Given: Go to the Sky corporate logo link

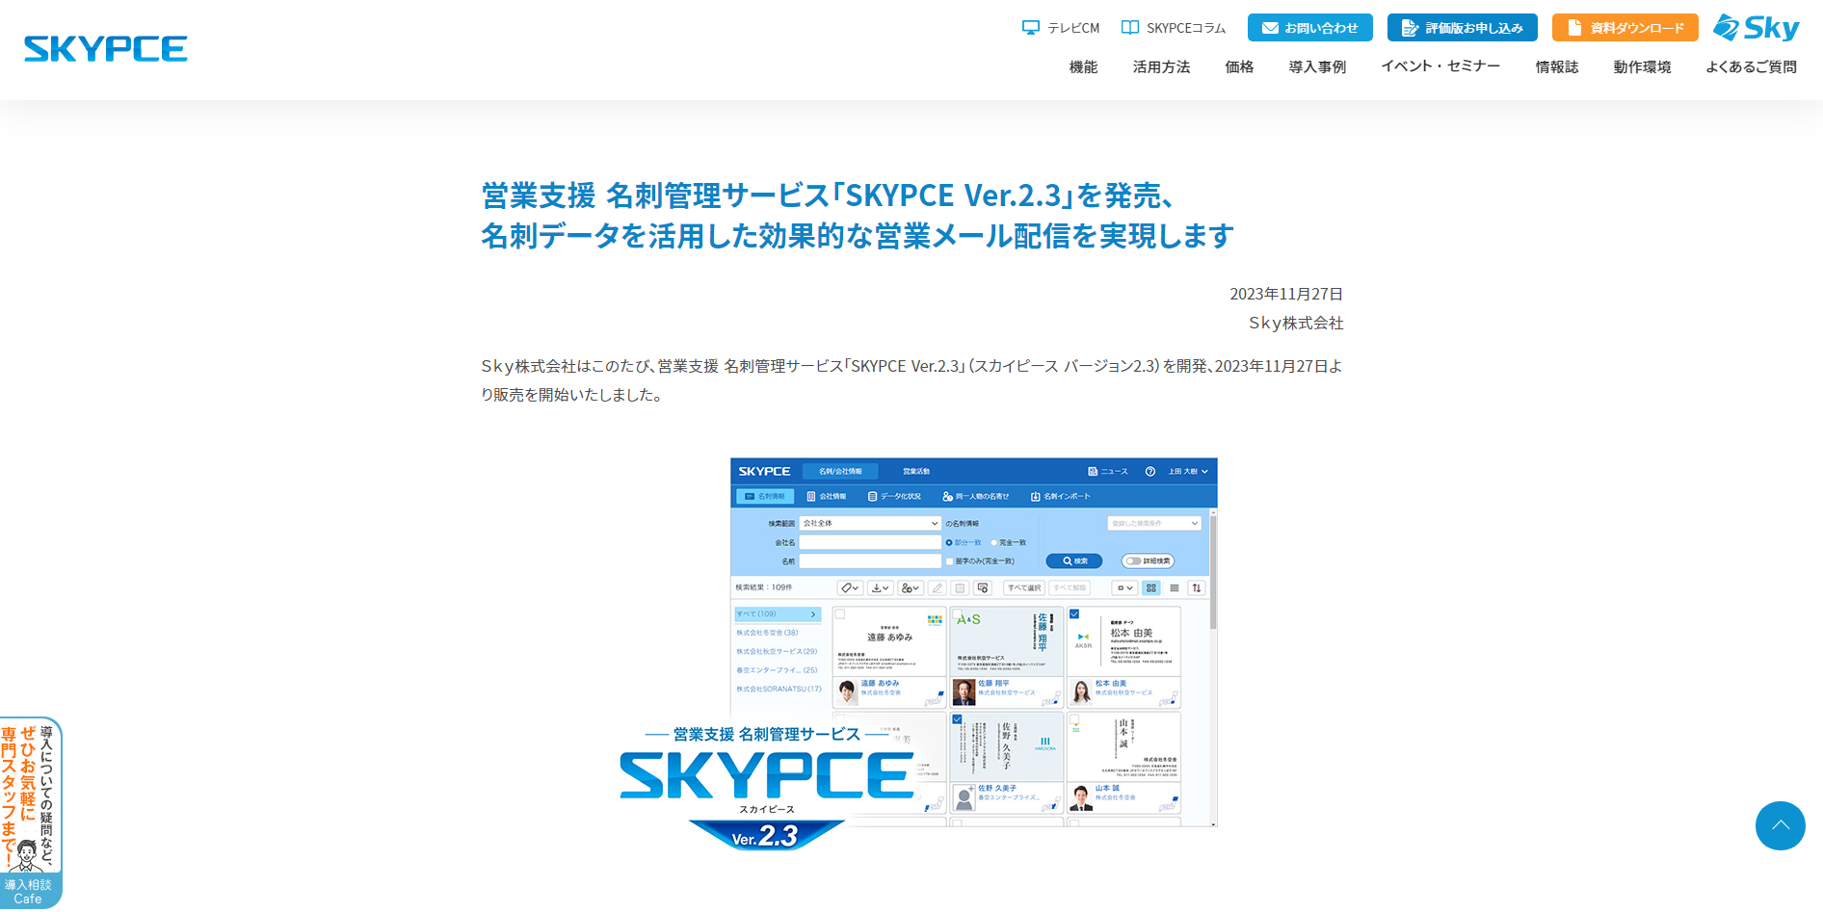Looking at the screenshot, I should point(1757,28).
